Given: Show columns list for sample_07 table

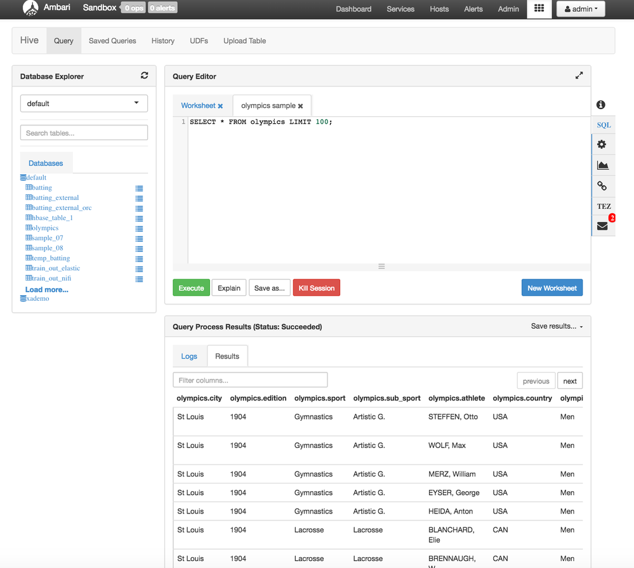Looking at the screenshot, I should (139, 239).
